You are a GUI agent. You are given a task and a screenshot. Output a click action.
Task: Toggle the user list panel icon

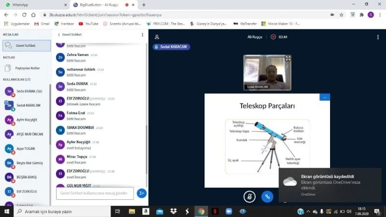[x=157, y=37]
